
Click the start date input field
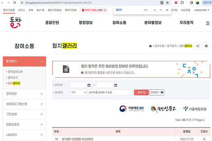point(81,85)
